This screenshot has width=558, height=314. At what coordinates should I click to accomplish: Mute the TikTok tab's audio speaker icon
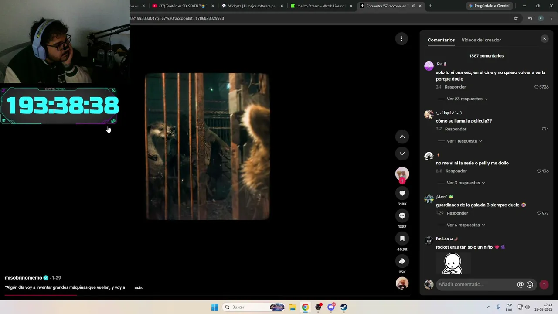(x=413, y=6)
